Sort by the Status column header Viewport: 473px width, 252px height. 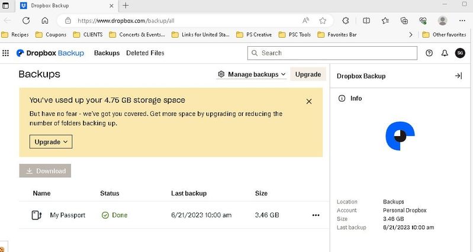pyautogui.click(x=110, y=193)
